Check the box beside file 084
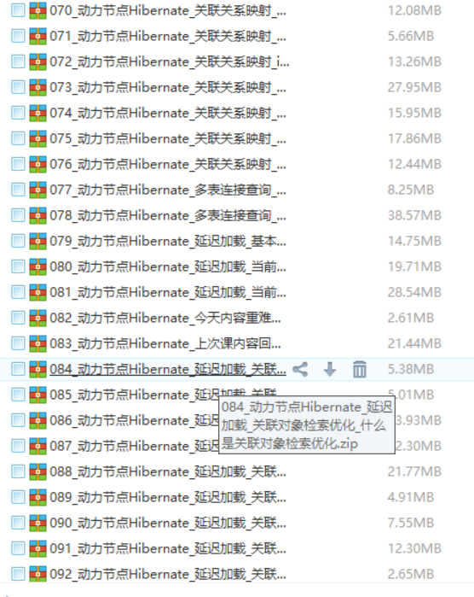The image size is (474, 597). click(x=18, y=369)
